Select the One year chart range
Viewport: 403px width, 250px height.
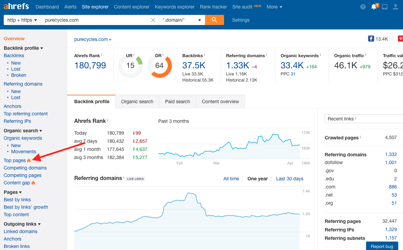[258, 179]
